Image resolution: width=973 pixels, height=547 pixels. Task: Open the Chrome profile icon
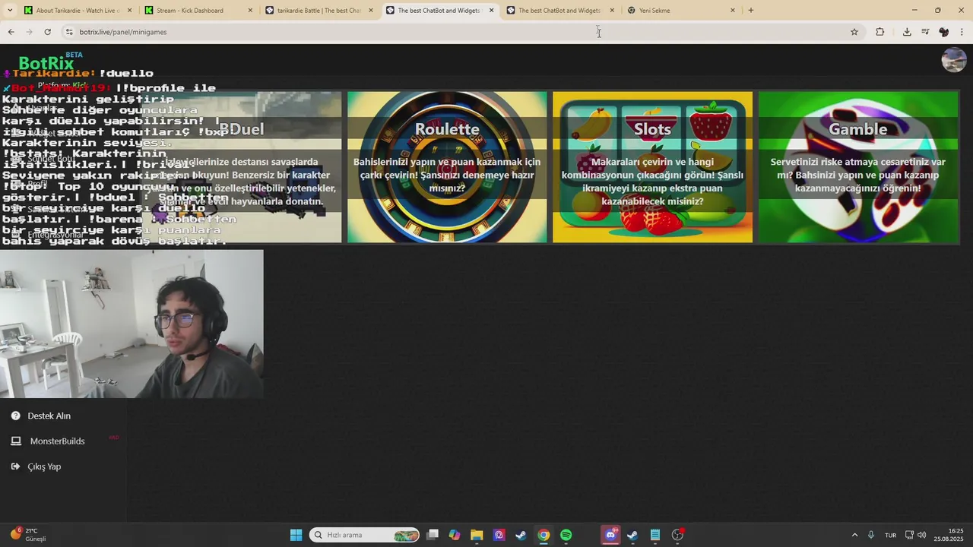click(x=944, y=32)
